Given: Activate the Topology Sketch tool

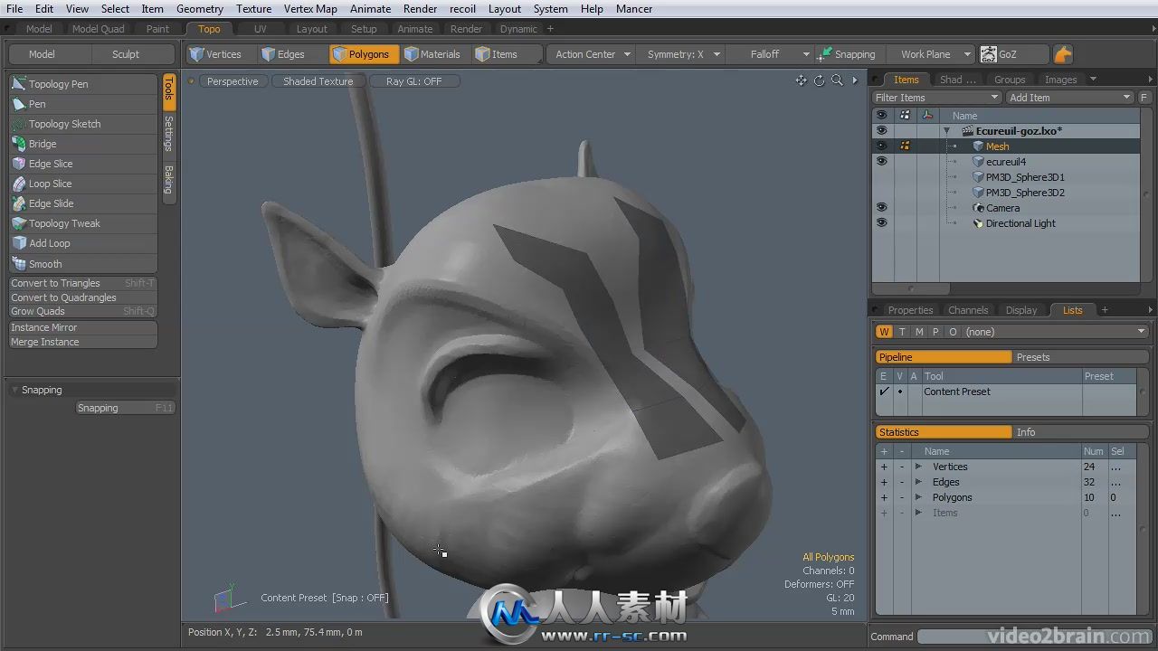Looking at the screenshot, I should click(x=83, y=124).
